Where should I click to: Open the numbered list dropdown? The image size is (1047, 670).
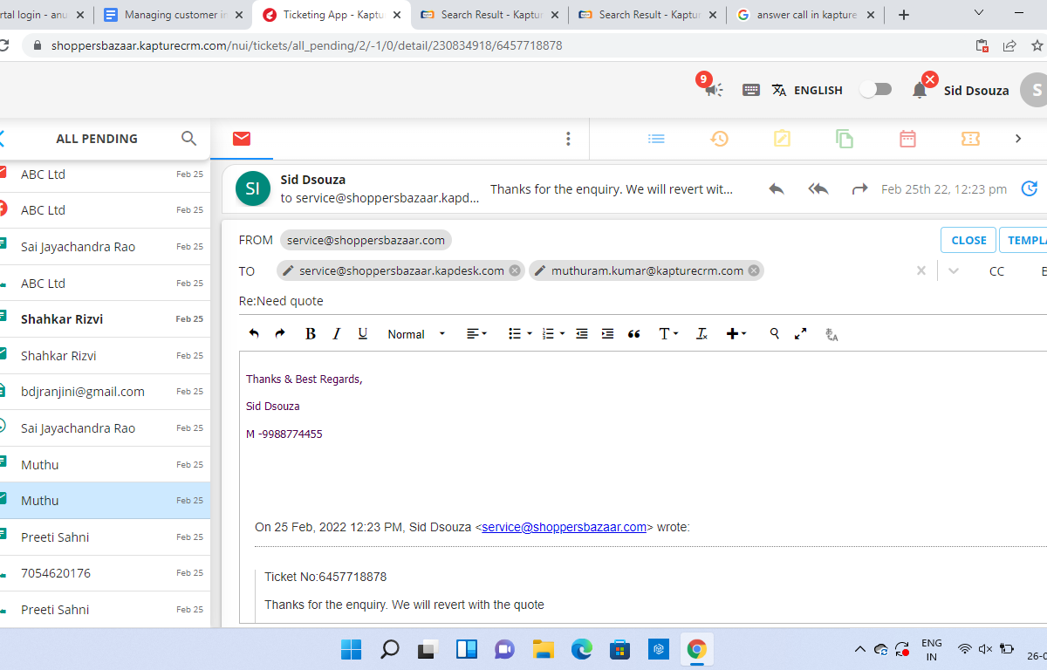pyautogui.click(x=553, y=333)
